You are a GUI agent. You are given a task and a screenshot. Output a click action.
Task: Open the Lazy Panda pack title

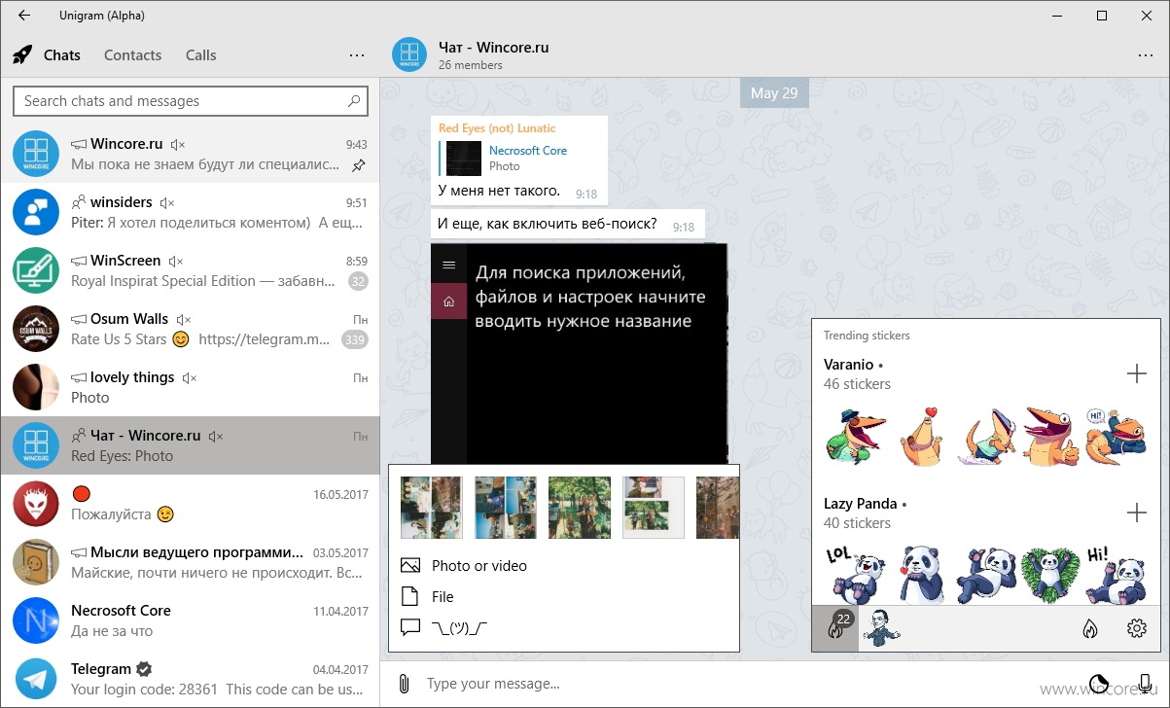pyautogui.click(x=861, y=504)
